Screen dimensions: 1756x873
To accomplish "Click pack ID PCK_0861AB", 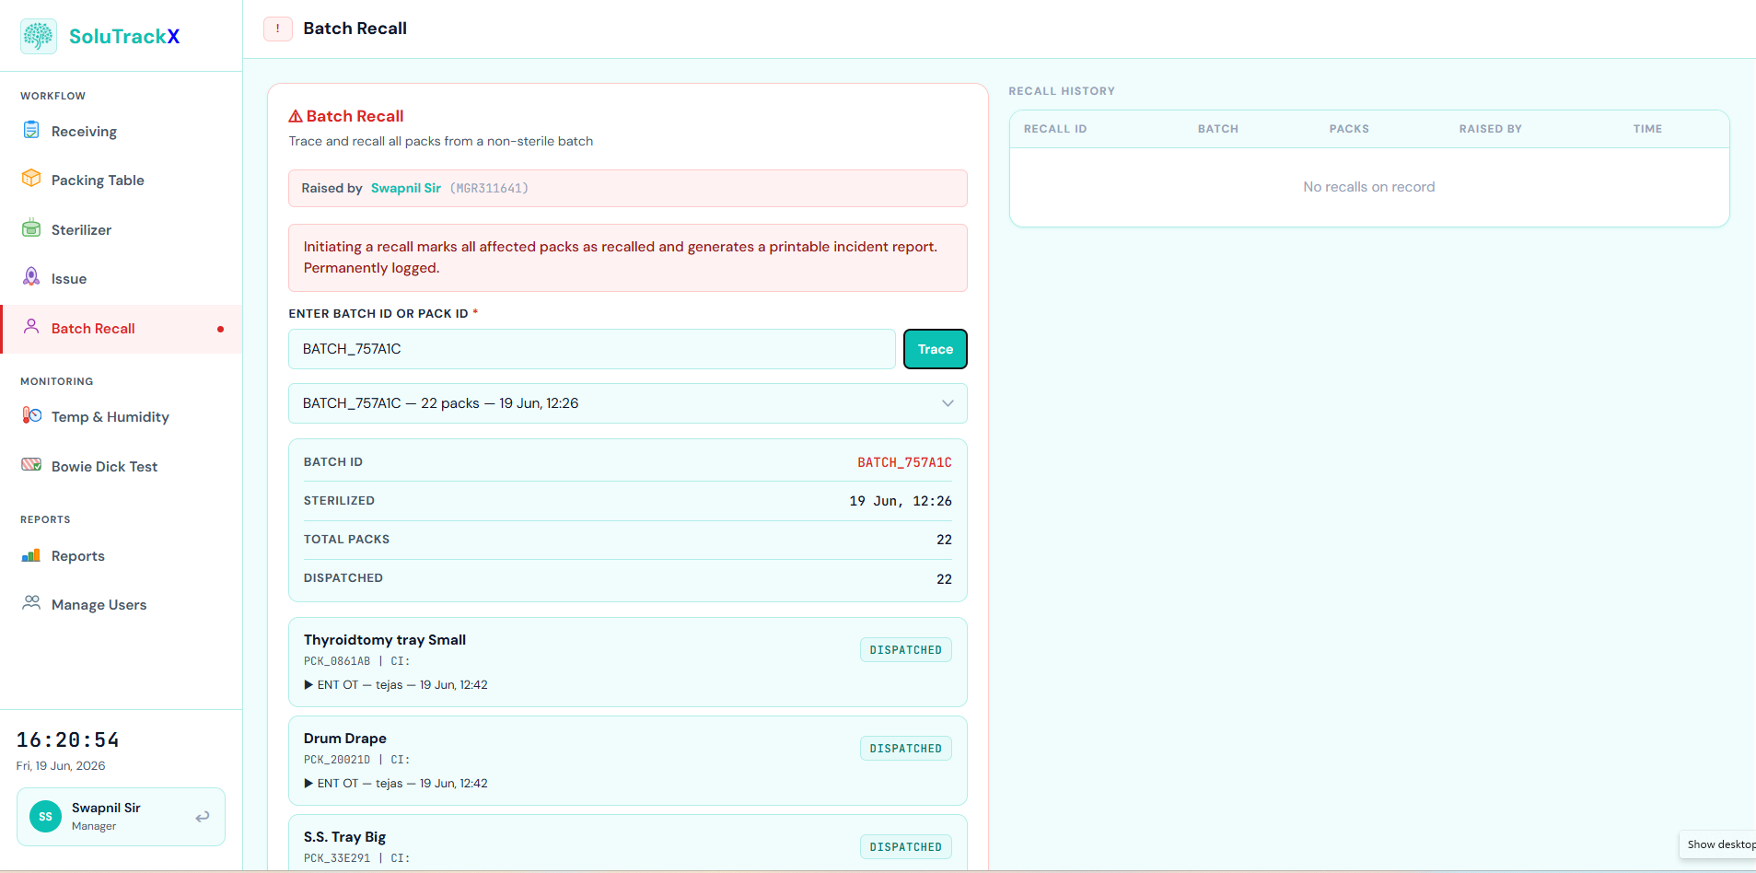I will 337,661.
